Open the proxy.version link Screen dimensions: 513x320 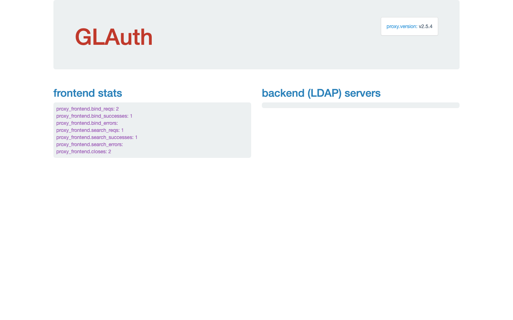[x=401, y=26]
